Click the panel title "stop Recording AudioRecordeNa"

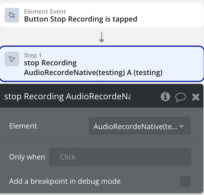(67, 97)
